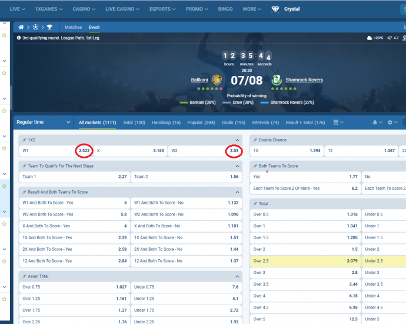Open the notification bell menu

[x=377, y=123]
